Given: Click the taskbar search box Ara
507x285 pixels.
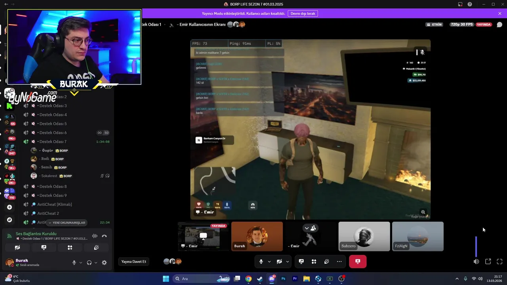Looking at the screenshot, I should (x=201, y=279).
